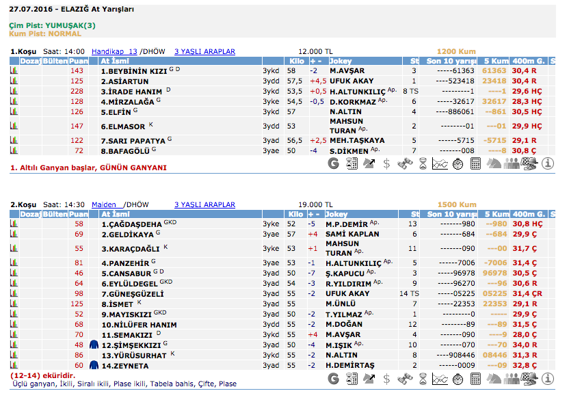
Task: Select horse name 7.GÜNEŞGÜZELİ
Action: (132, 293)
